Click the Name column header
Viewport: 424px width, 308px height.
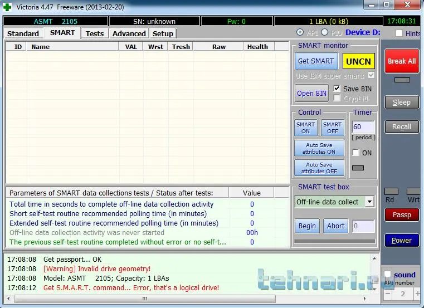pyautogui.click(x=72, y=47)
